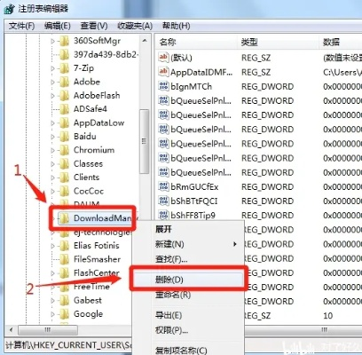Image resolution: width=362 pixels, height=355 pixels.
Task: Click the 397da439-8db2- folder icon
Action: pos(64,54)
